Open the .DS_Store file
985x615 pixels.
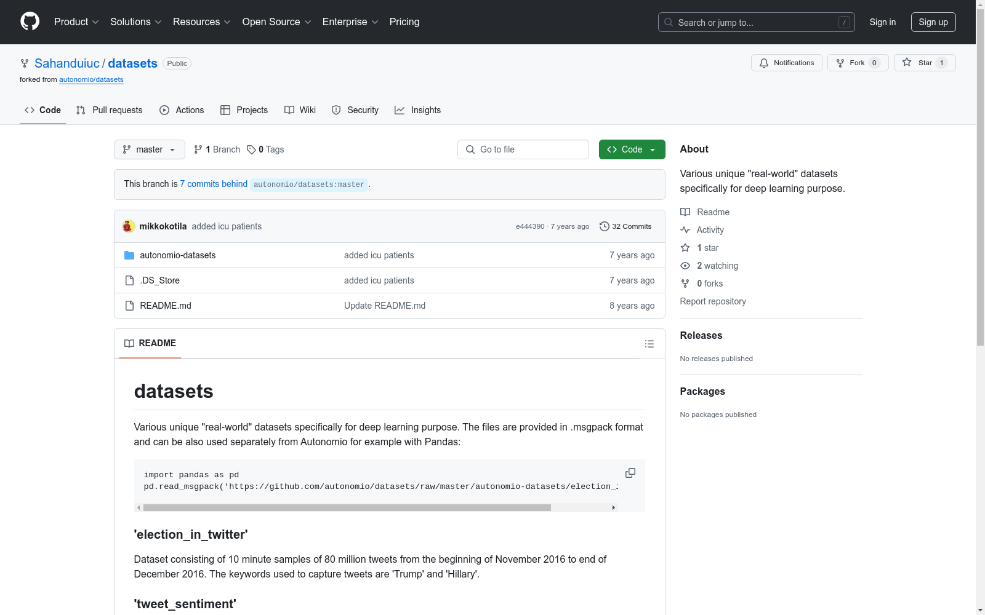[160, 280]
